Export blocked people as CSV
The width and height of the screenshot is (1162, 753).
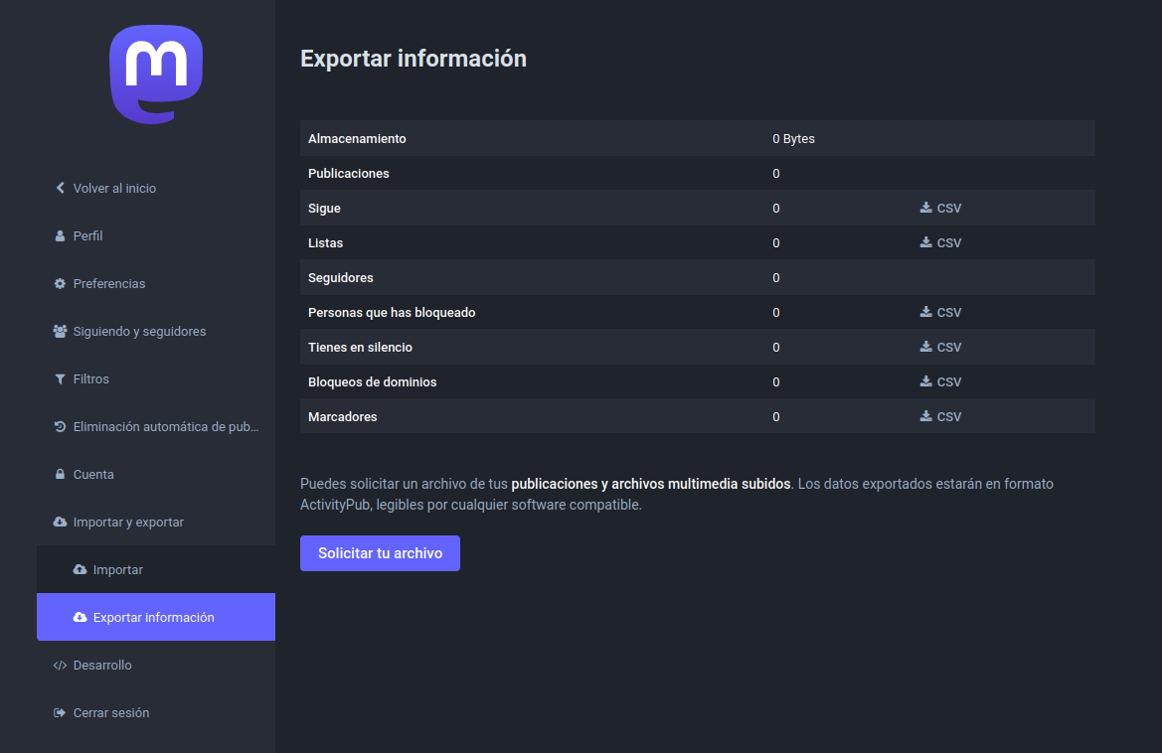(940, 313)
